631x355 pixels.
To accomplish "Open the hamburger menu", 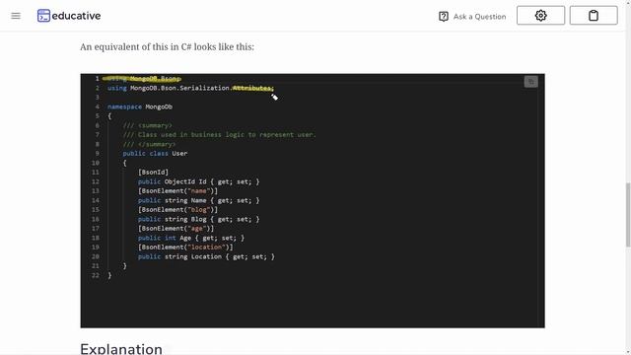I will [16, 16].
